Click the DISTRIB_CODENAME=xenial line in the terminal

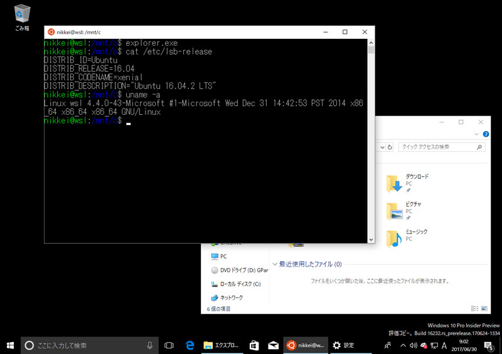[x=93, y=78]
